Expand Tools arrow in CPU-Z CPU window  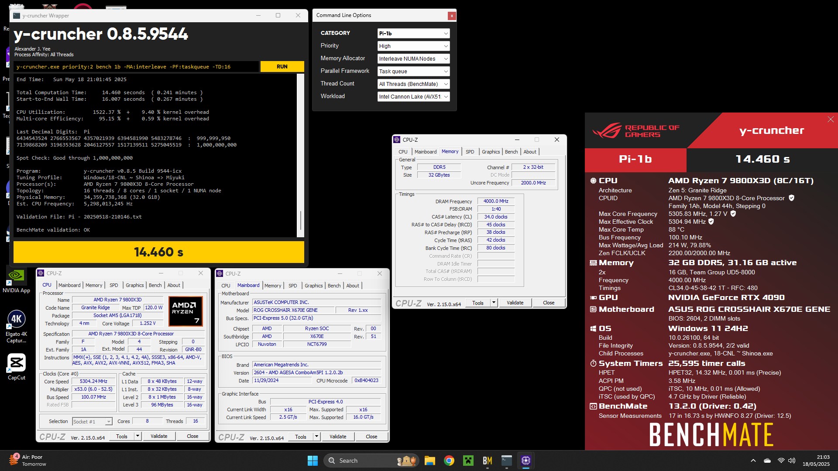click(137, 436)
